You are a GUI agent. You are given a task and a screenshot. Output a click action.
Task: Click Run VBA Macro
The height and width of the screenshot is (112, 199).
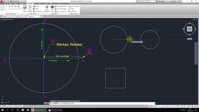pyautogui.click(x=60, y=11)
